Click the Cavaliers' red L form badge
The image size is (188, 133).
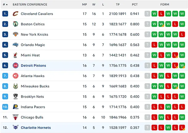point(161,14)
